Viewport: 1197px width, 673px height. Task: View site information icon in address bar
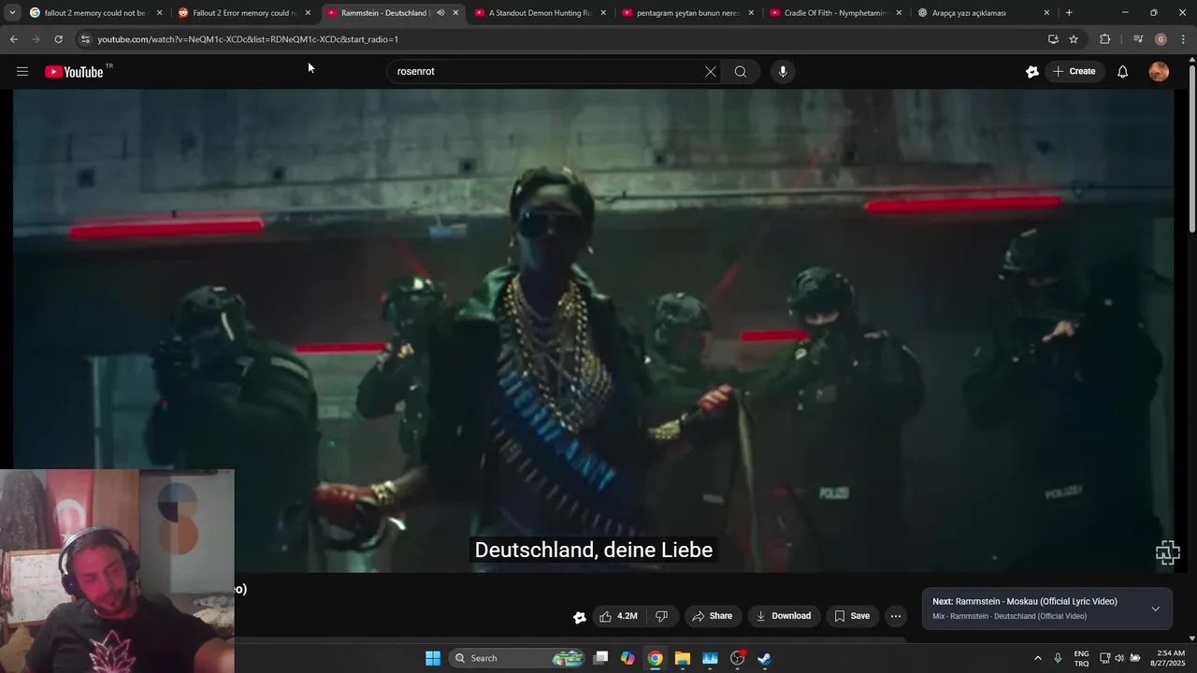point(85,39)
